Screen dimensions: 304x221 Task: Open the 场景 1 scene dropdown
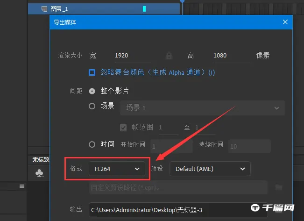pyautogui.click(x=202, y=107)
